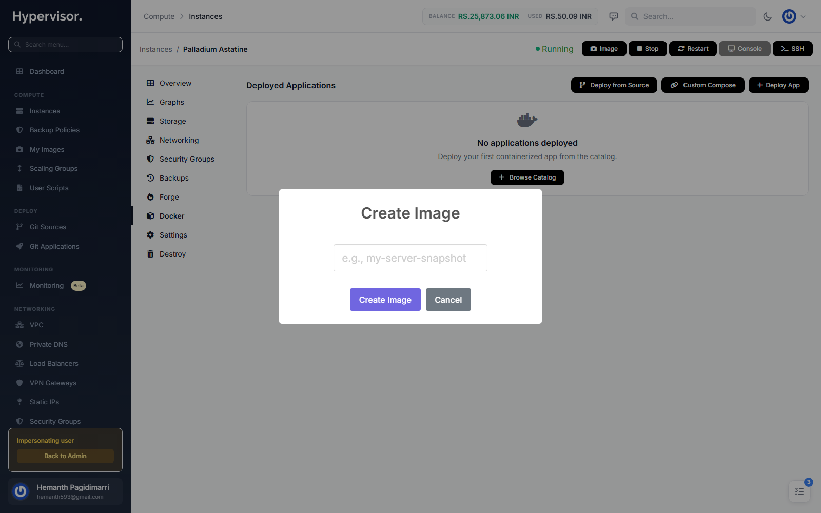Click the Image button in header
821x513 pixels.
[604, 49]
